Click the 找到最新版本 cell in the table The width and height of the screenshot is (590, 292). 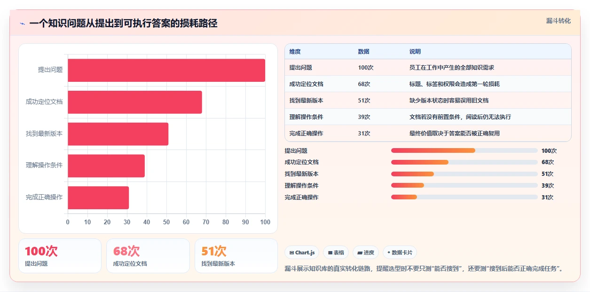click(307, 101)
